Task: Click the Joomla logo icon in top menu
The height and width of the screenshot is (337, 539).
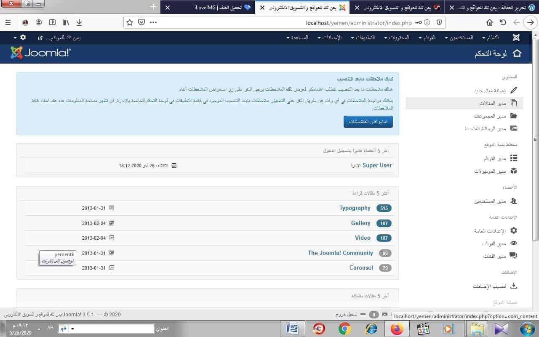Action: click(x=516, y=37)
